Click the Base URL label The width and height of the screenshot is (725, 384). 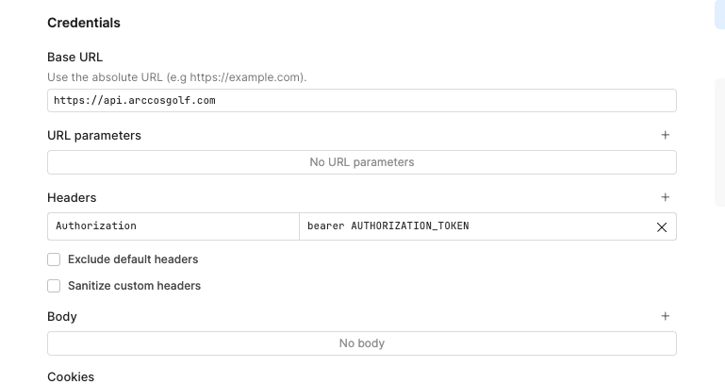pos(74,57)
